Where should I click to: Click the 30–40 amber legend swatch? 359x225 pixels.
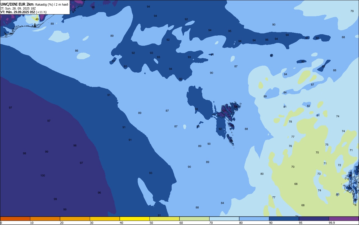pyautogui.click(x=105, y=219)
